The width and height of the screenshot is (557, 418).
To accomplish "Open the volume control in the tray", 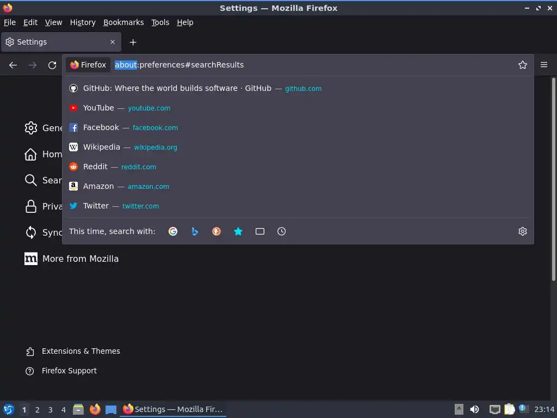I will tap(474, 409).
